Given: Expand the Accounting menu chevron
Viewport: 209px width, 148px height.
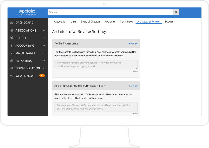Looking at the screenshot, I should [x=44, y=46].
